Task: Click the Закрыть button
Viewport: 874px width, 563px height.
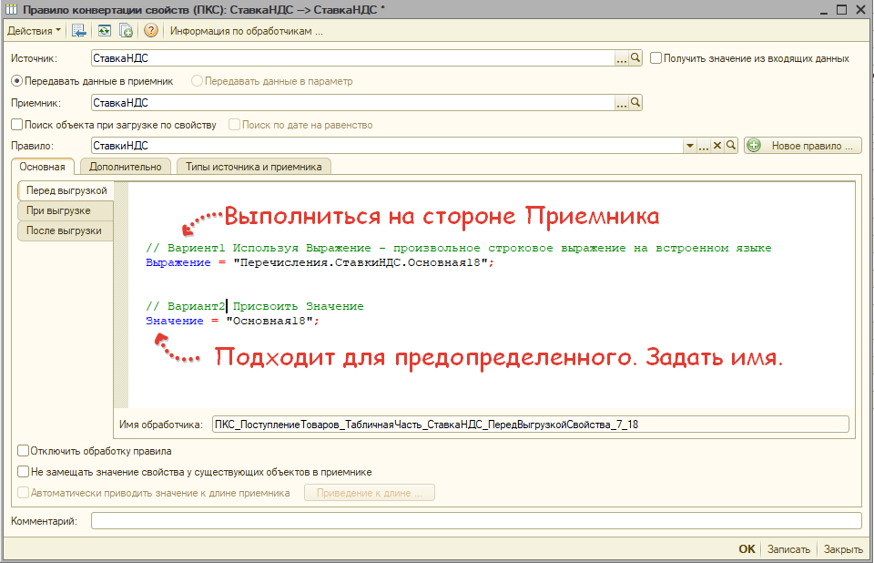Action: (x=843, y=549)
